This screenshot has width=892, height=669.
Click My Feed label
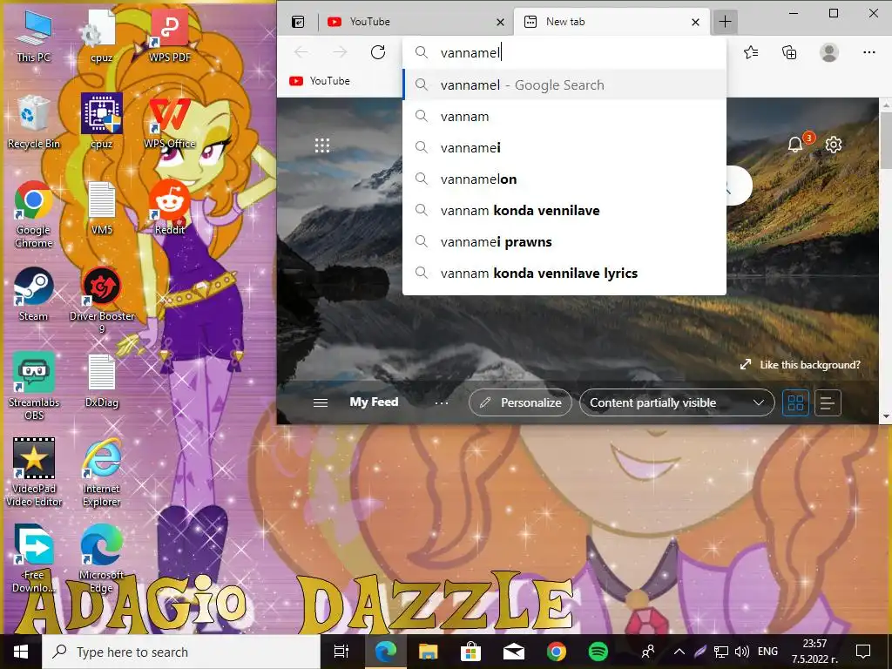tap(374, 402)
